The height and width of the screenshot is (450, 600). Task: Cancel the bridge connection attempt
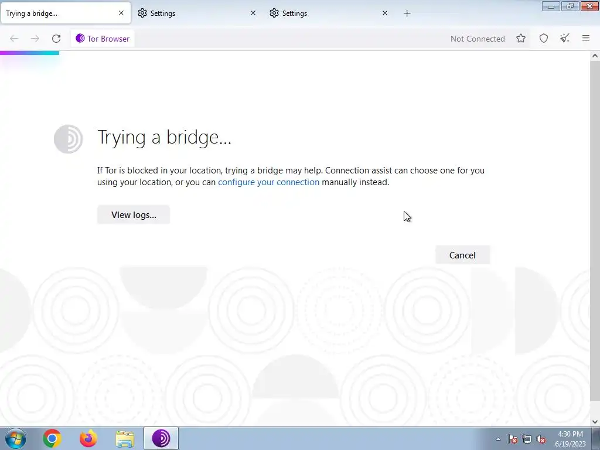click(x=463, y=255)
